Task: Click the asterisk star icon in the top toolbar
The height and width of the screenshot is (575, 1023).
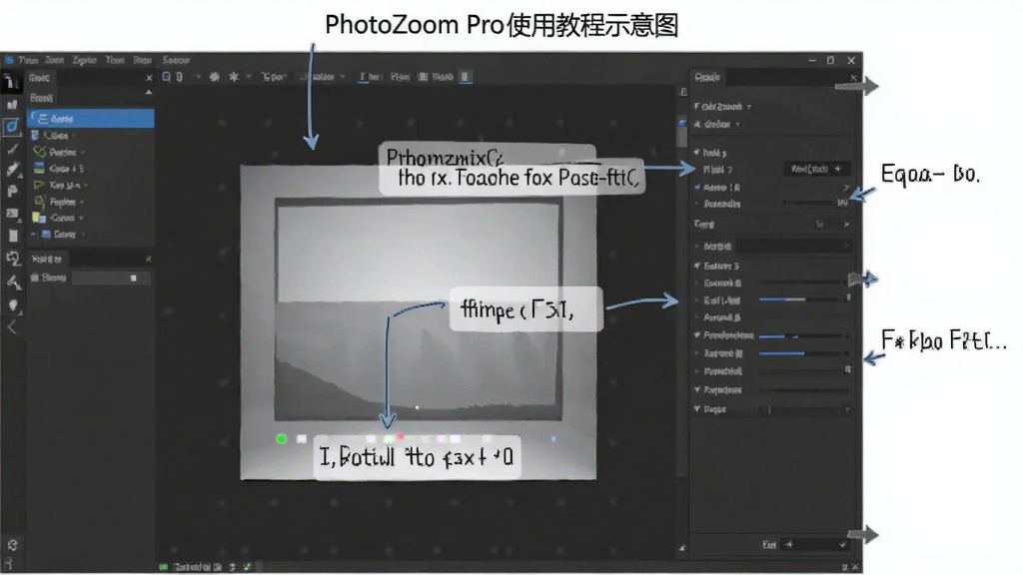Action: [x=234, y=77]
